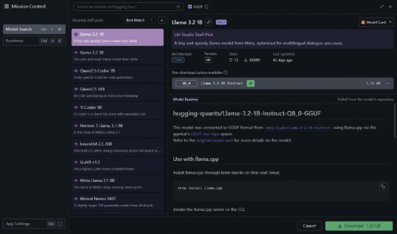This screenshot has height=234, width=397.
Task: Click the llama architecture tag
Action: tap(178, 60)
